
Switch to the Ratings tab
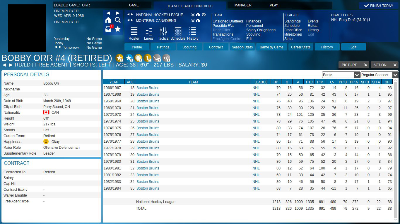click(x=163, y=47)
